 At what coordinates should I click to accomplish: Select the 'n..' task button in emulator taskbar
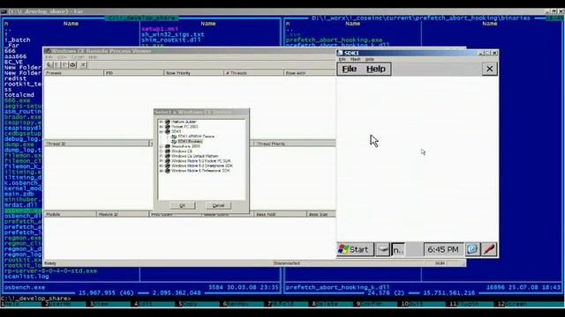click(x=398, y=250)
